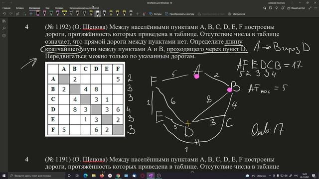This screenshot has height=179, width=319.
Task: Open the taskbar clock and calendar
Action: pyautogui.click(x=305, y=176)
